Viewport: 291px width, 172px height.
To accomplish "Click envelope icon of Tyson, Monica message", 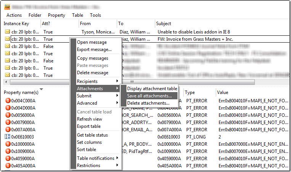I will coord(7,32).
